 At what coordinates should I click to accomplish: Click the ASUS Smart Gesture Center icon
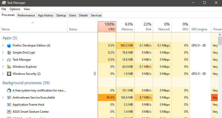[x=9, y=112]
